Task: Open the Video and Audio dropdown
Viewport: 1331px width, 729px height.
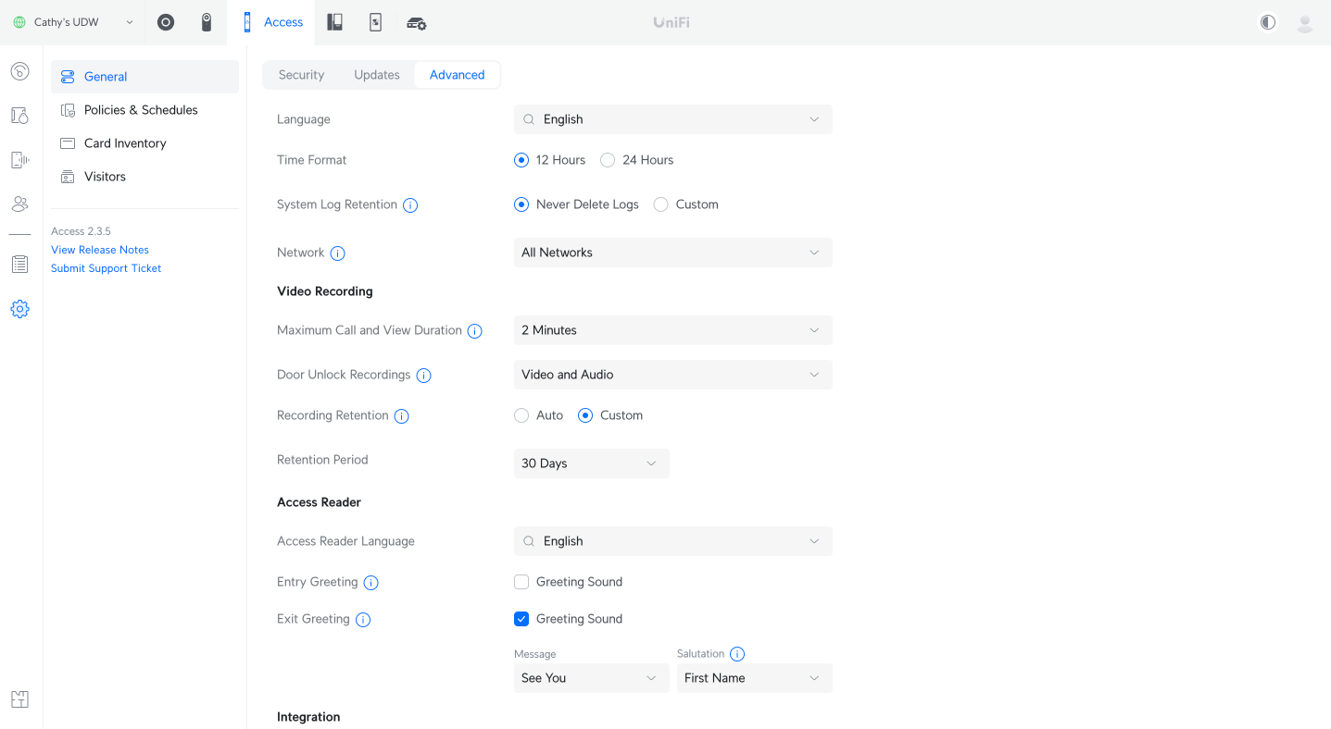Action: tap(673, 375)
